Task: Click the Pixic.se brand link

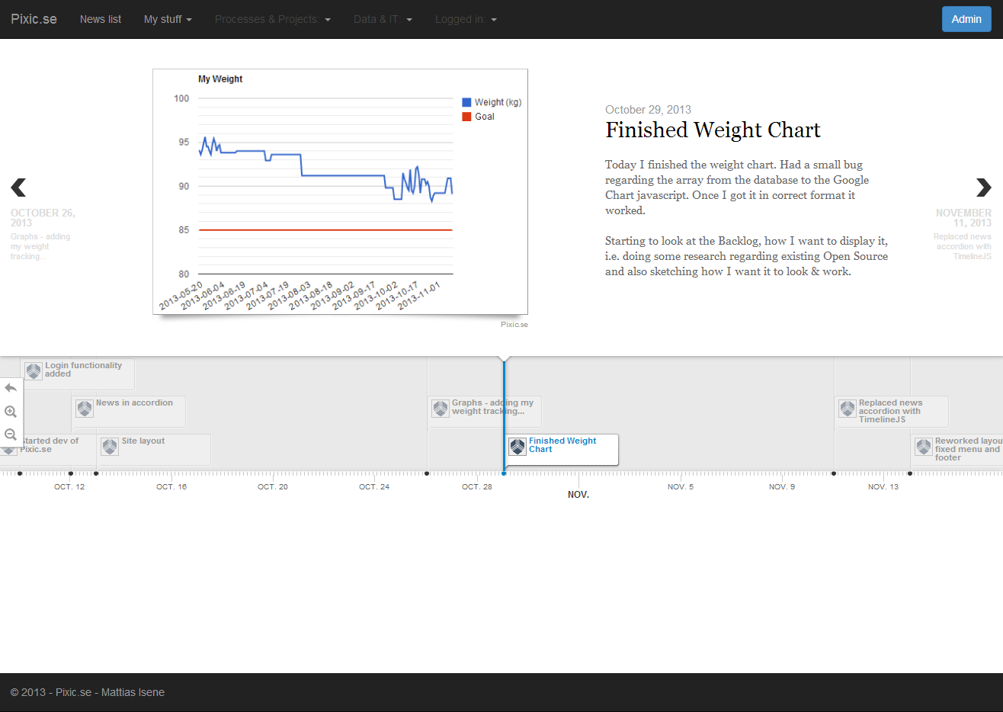Action: click(34, 19)
